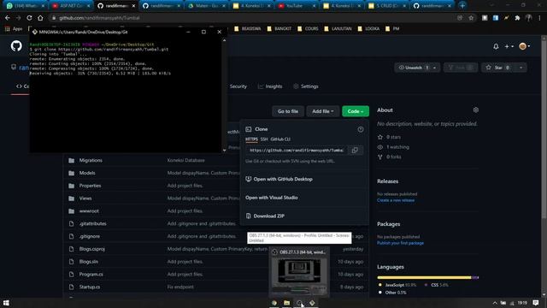547x308 pixels.
Task: Choose Open with Visual Studio
Action: (x=272, y=198)
